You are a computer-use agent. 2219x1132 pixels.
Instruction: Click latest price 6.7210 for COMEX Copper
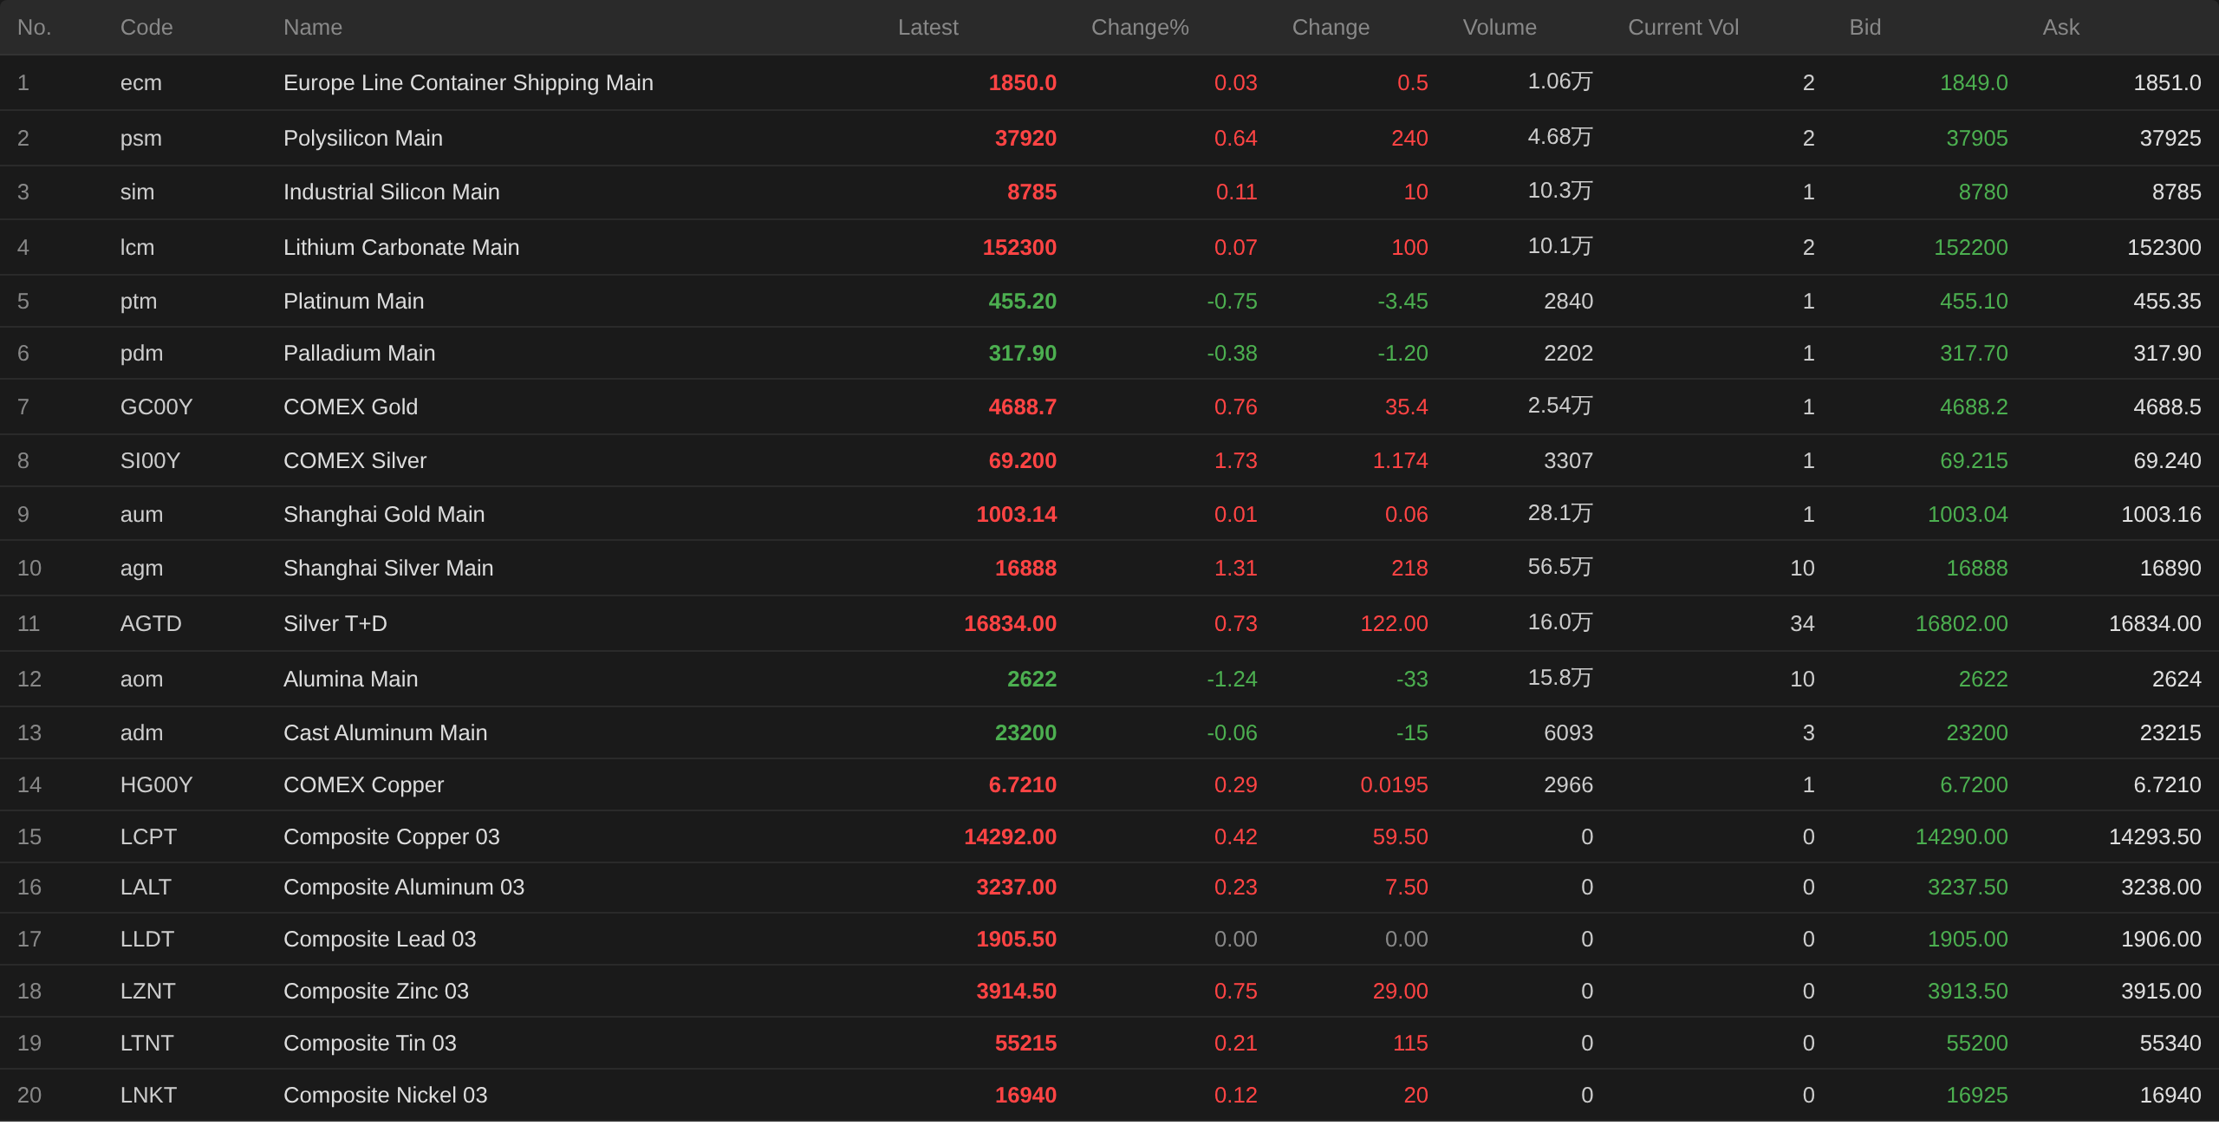[x=1023, y=785]
